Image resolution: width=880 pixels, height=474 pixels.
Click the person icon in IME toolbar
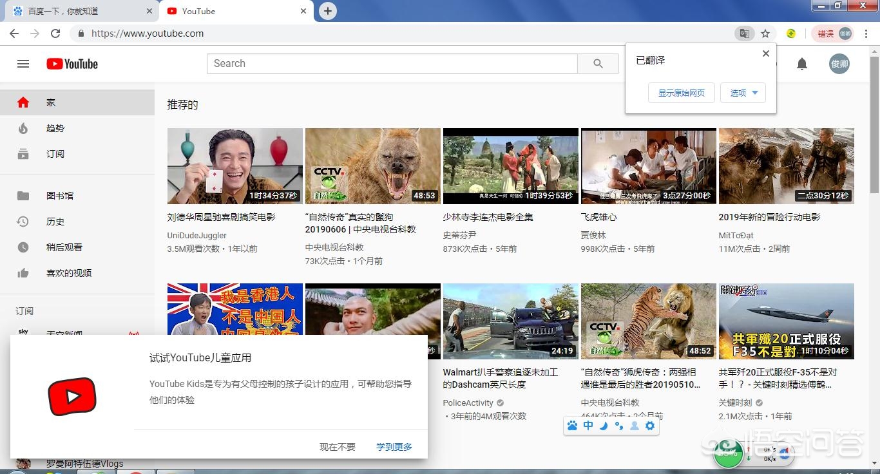tap(635, 426)
